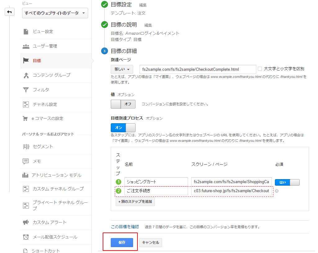This screenshot has height=253, width=318.
Task: Click the ご注文手続き step name field
Action: 156,191
